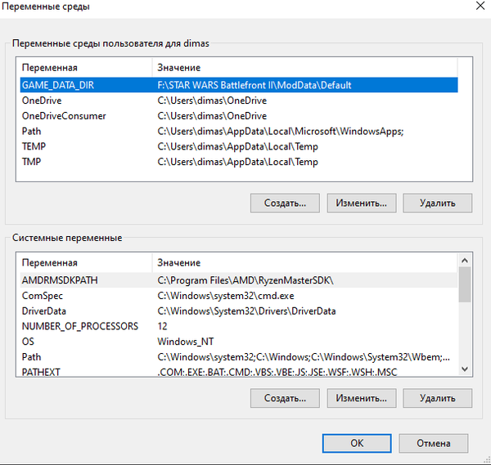Create a new user variable
This screenshot has height=465, width=491.
click(x=285, y=203)
